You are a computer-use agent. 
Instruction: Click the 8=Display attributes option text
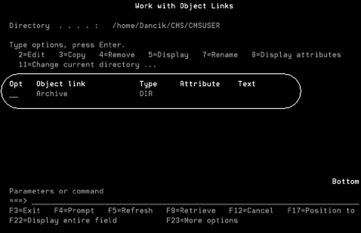point(296,55)
